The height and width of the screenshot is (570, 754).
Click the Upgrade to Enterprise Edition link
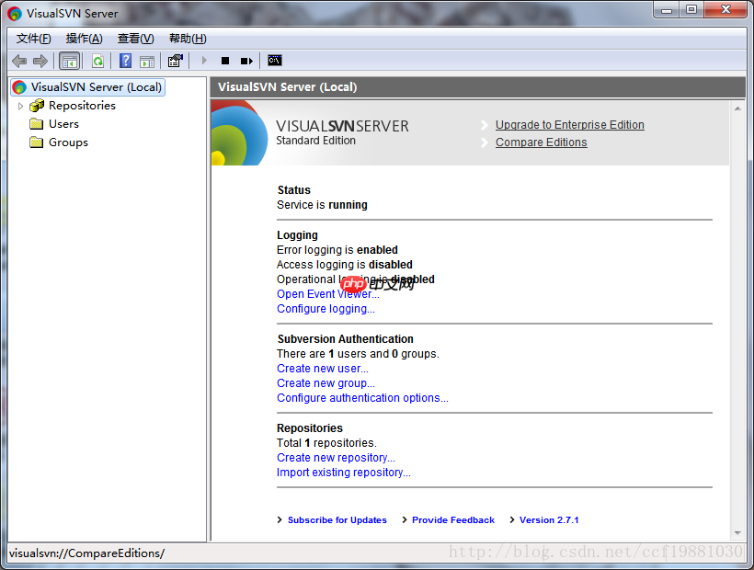[x=570, y=125]
